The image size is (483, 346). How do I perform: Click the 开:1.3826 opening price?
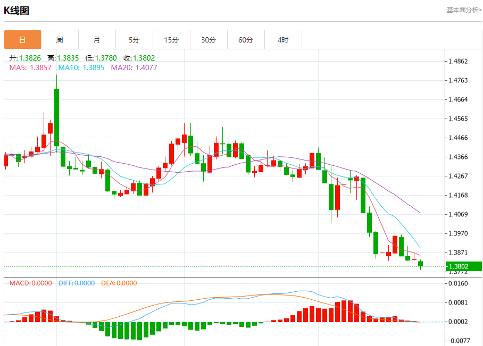[x=25, y=58]
